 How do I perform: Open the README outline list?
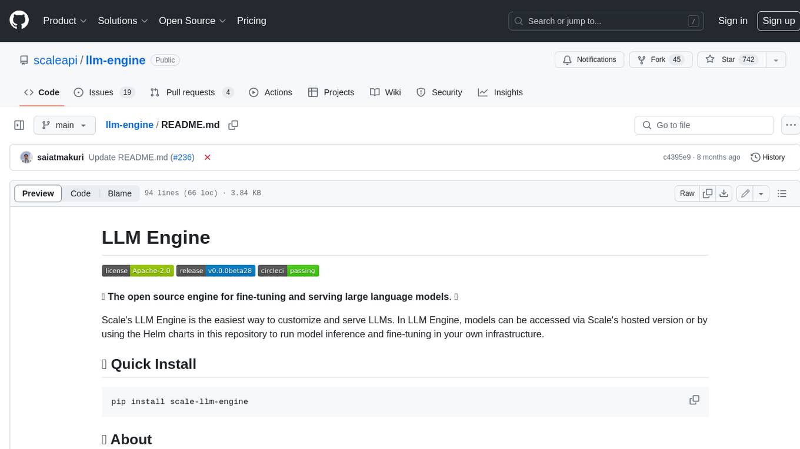coord(782,193)
